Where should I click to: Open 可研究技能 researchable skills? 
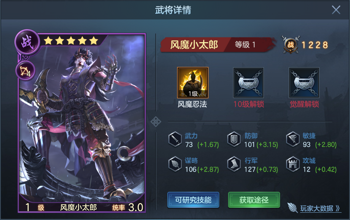(193, 200)
